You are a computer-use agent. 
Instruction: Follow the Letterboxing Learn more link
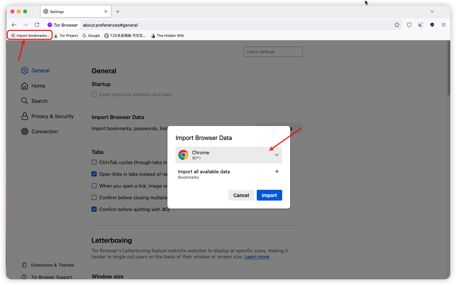(x=257, y=257)
